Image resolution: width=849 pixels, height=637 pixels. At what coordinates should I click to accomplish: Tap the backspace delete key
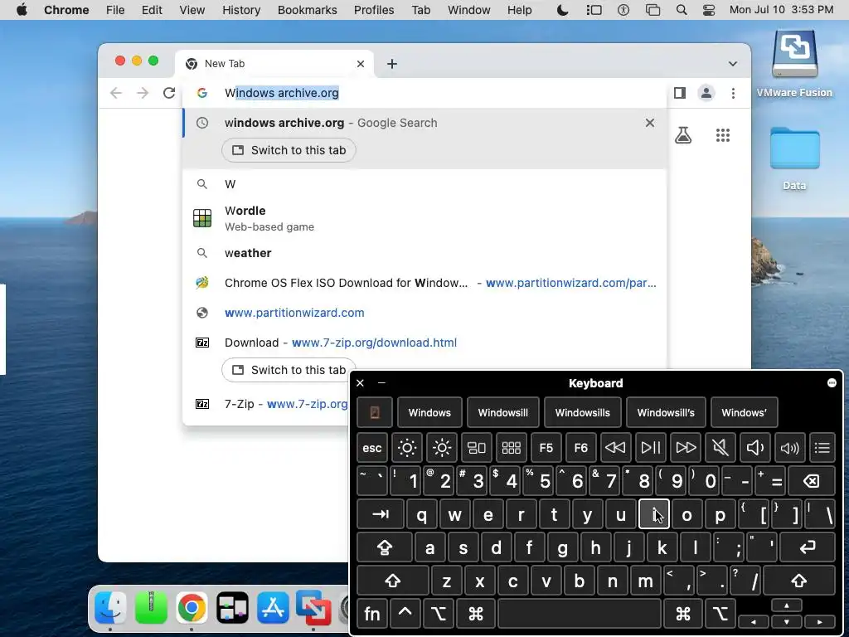pos(812,481)
